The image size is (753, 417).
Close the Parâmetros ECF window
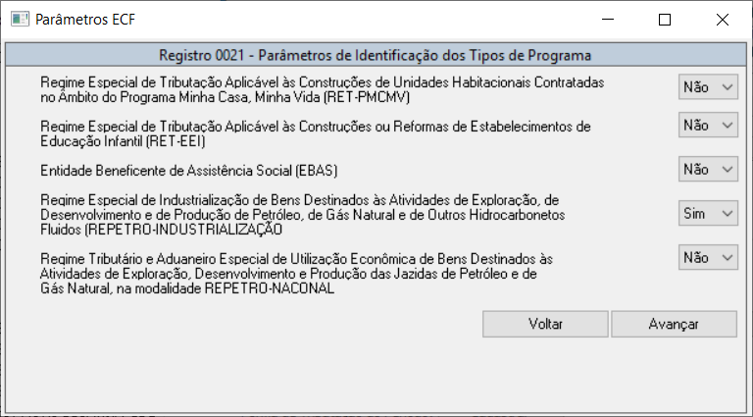723,20
